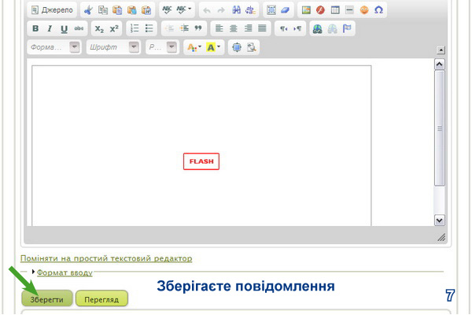Click the Find binoculars icon

236,10
